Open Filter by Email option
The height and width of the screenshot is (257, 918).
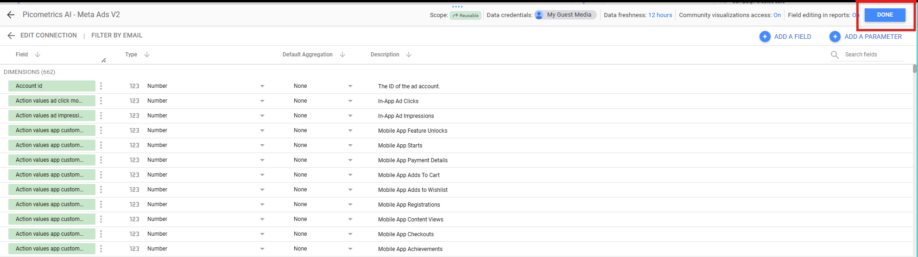coord(117,35)
